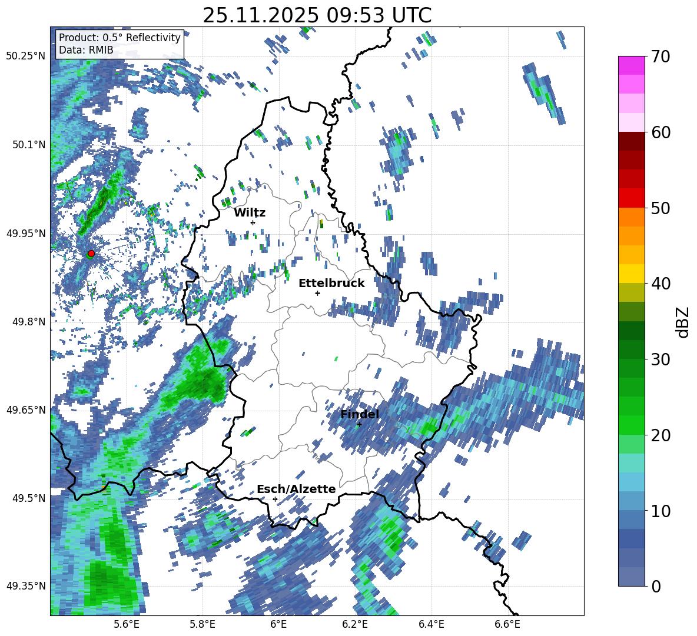
Task: Click the 49.65°N latitude label
Action: (26, 409)
